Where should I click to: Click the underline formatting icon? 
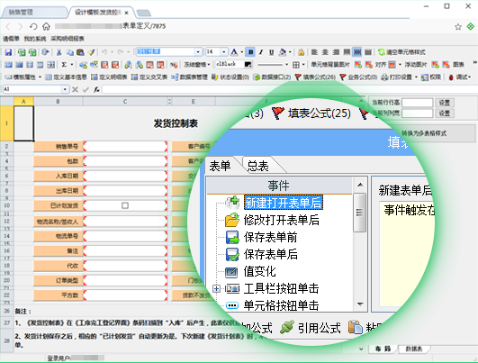(271, 52)
